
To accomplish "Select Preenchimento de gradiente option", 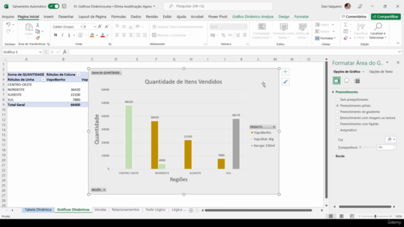I will pos(337,112).
